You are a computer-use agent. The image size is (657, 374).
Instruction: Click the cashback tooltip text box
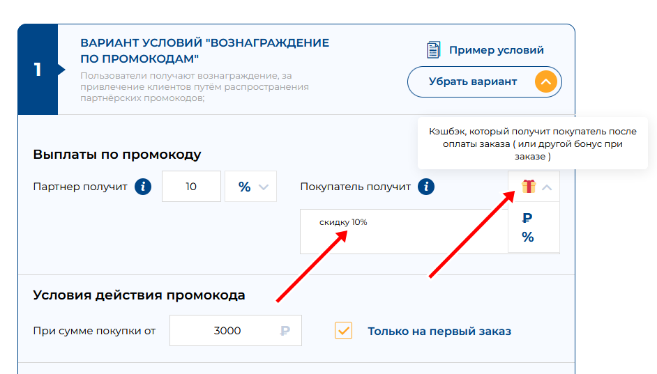tap(532, 143)
